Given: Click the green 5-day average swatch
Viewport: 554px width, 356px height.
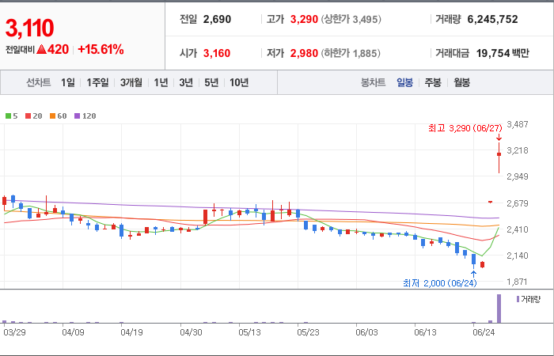Looking at the screenshot, I should tap(8, 116).
